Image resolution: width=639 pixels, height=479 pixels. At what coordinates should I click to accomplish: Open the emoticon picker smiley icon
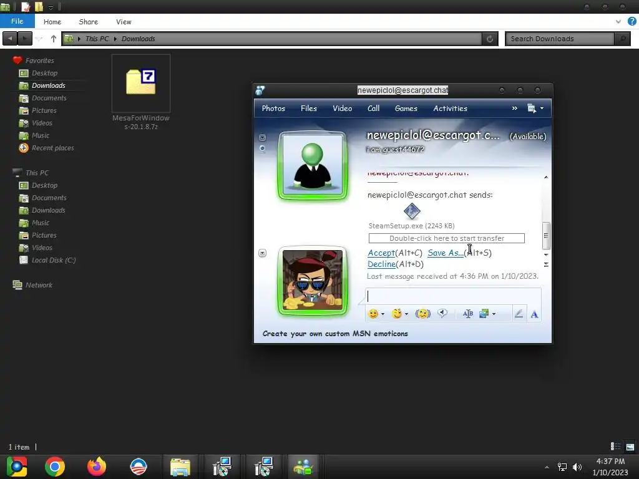373,314
